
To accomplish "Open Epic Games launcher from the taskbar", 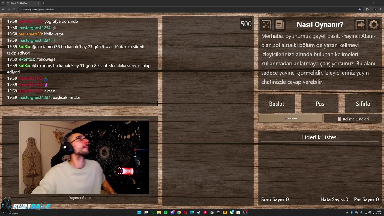I will pyautogui.click(x=218, y=212).
